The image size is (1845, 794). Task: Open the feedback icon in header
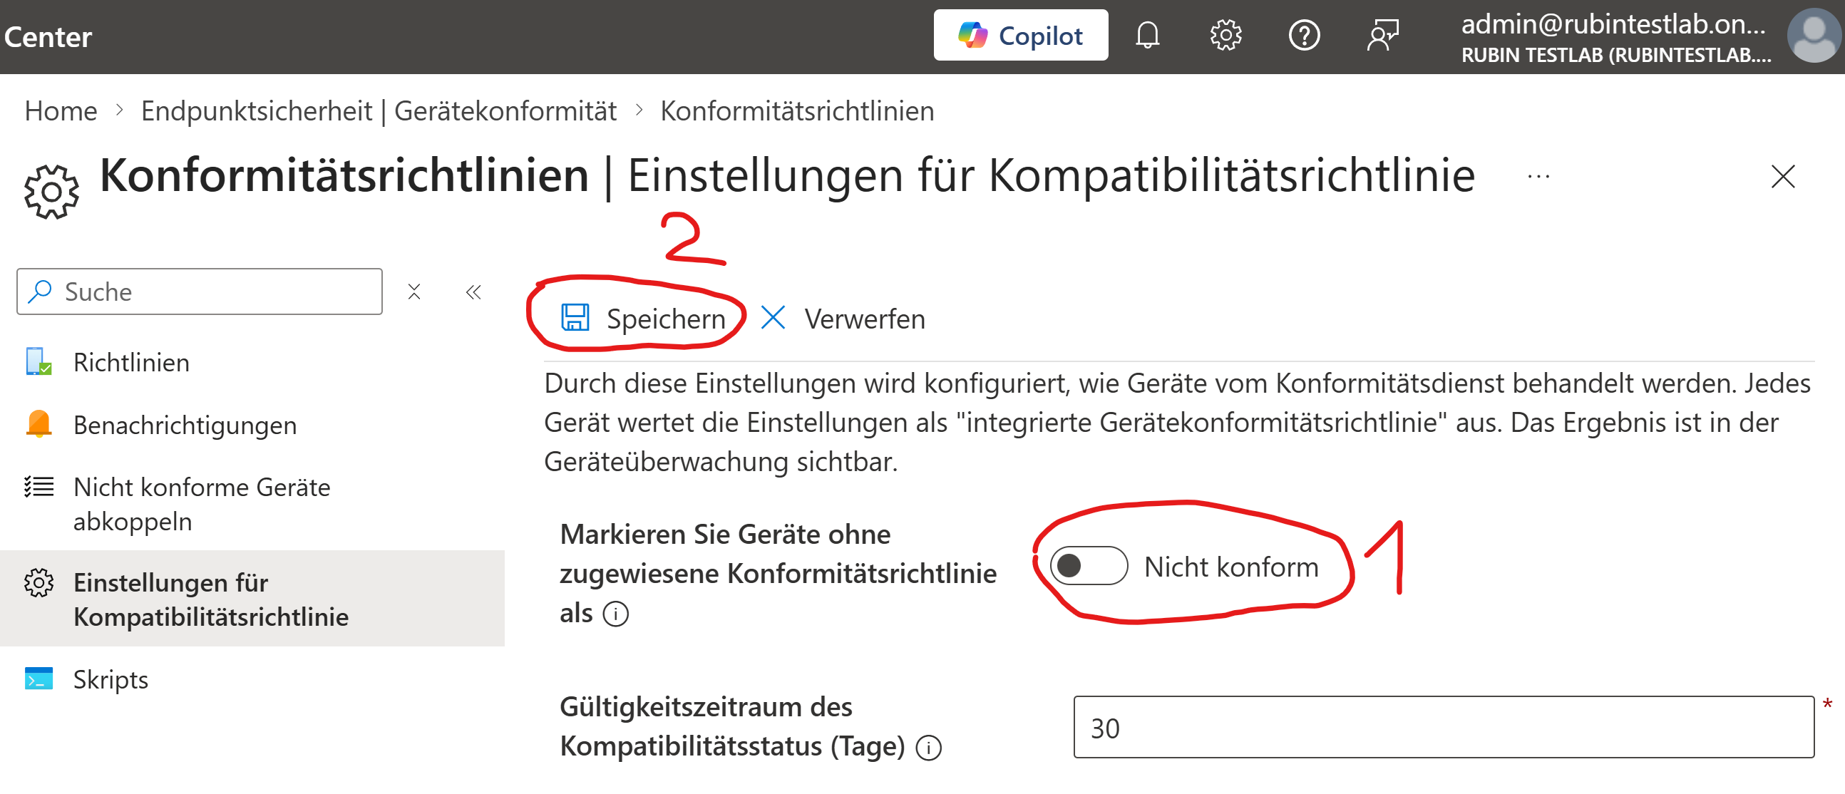pos(1382,35)
